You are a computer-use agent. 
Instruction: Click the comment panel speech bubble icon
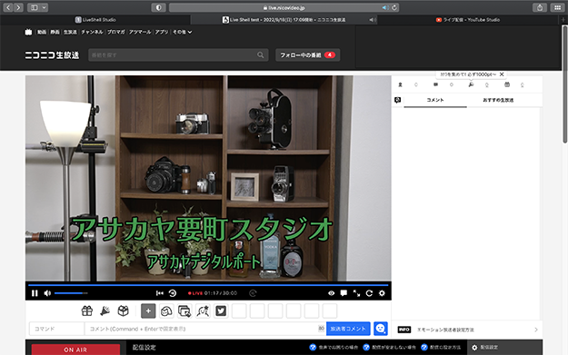[x=397, y=100]
